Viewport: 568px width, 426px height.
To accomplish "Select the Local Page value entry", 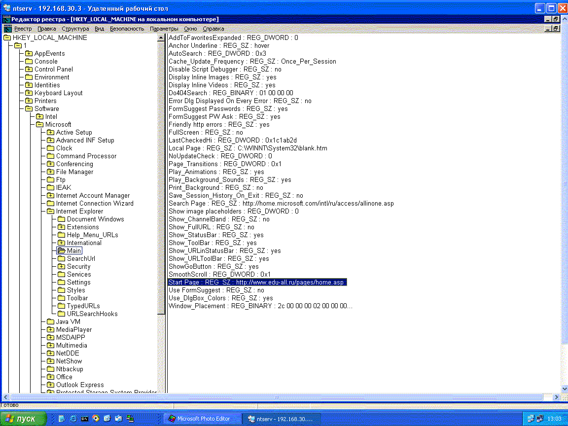I will [x=248, y=148].
